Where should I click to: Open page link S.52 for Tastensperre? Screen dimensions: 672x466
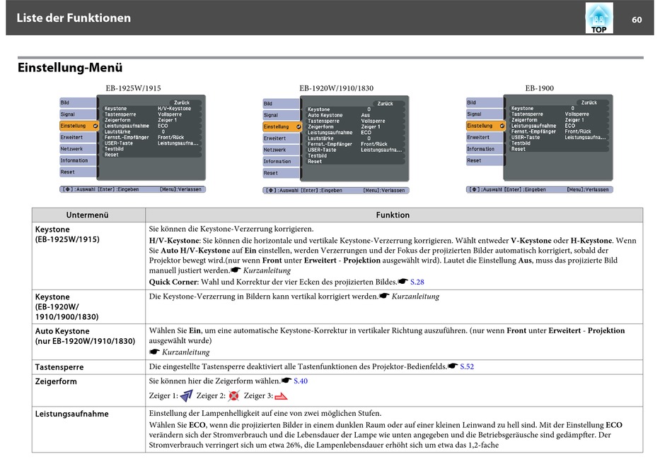pos(467,366)
